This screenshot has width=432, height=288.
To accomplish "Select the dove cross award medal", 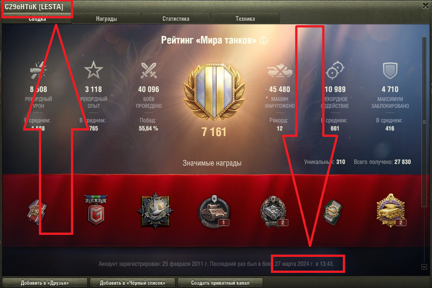I will (x=155, y=211).
